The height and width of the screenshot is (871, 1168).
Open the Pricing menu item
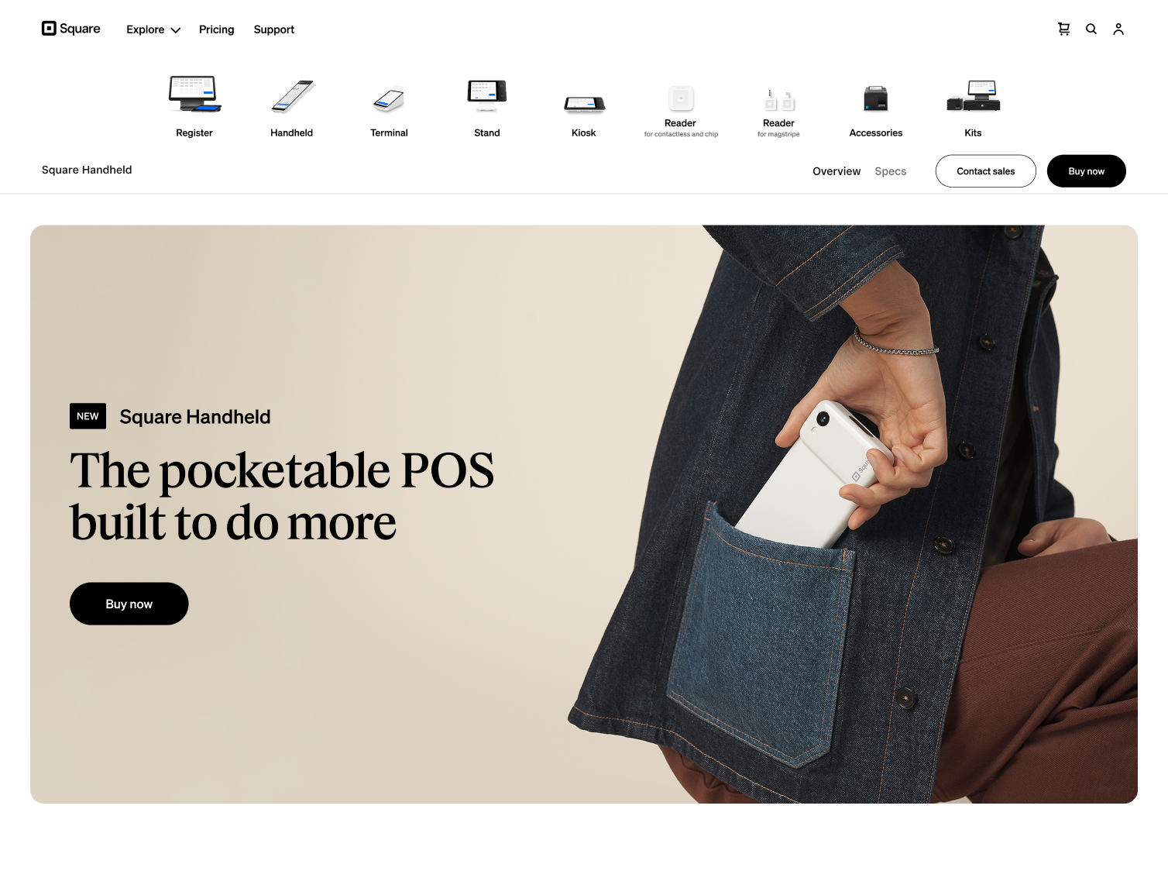(216, 29)
